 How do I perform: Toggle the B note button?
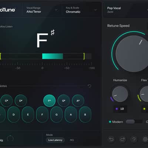tap(85, 115)
